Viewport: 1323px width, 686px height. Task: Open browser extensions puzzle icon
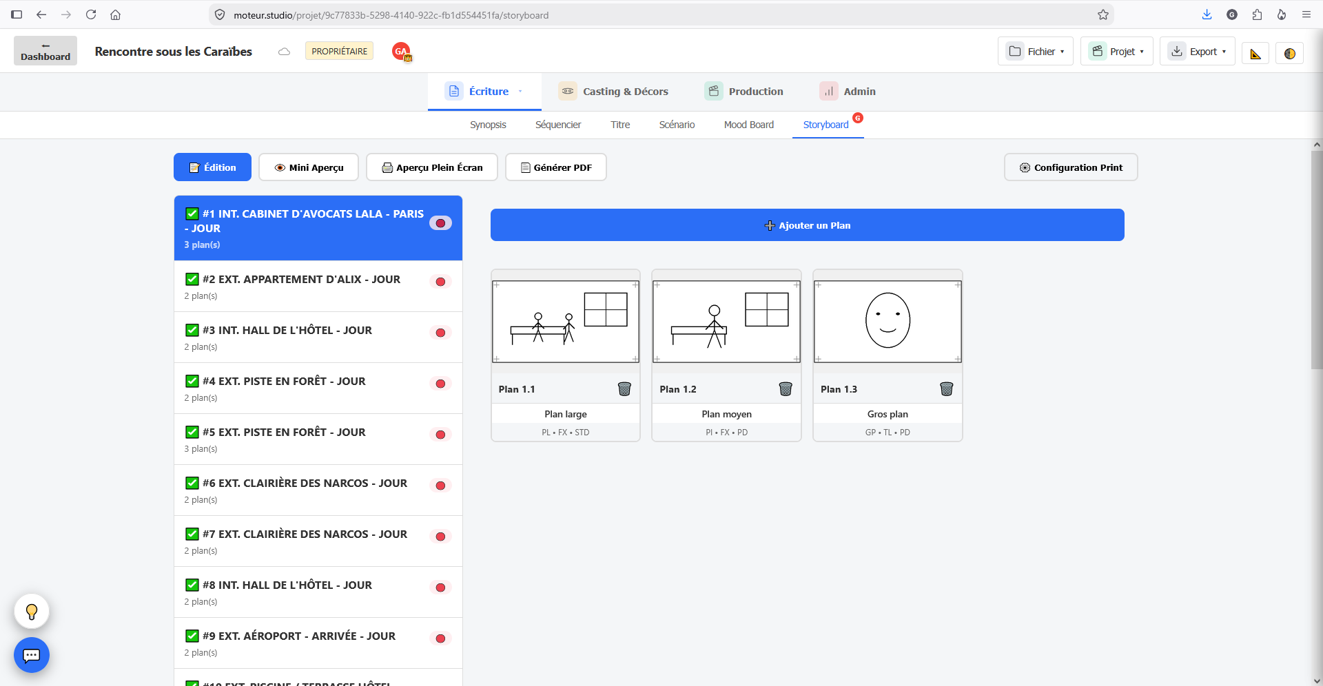(1257, 14)
